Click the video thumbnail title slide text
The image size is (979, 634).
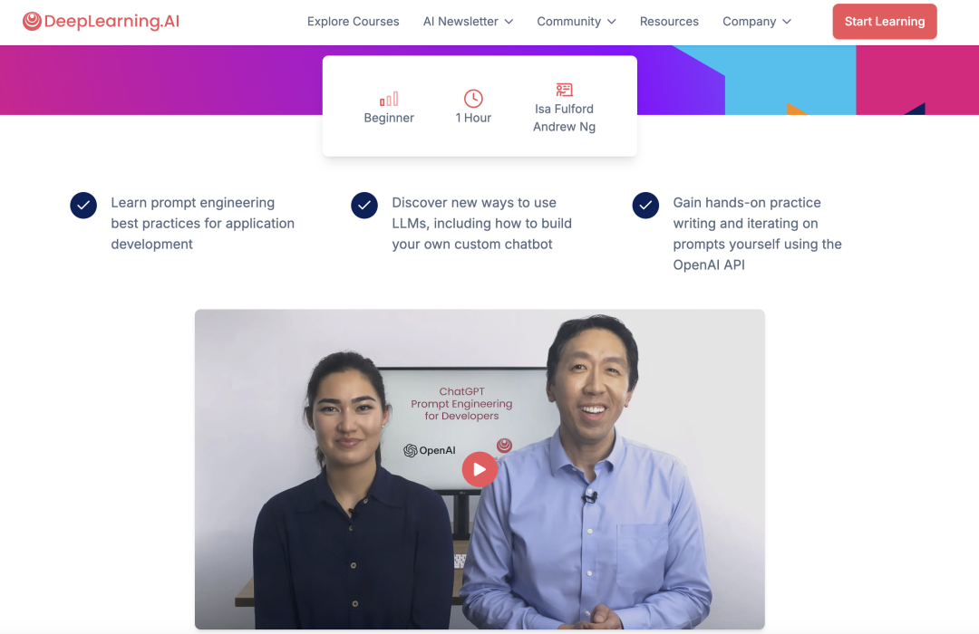click(x=461, y=404)
